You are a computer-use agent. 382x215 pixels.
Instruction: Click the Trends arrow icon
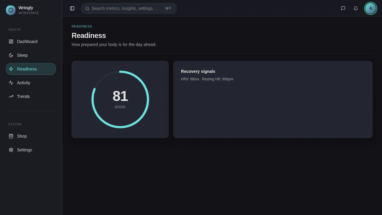(x=11, y=96)
